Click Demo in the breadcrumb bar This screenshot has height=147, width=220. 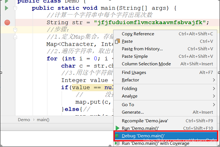click(x=24, y=120)
